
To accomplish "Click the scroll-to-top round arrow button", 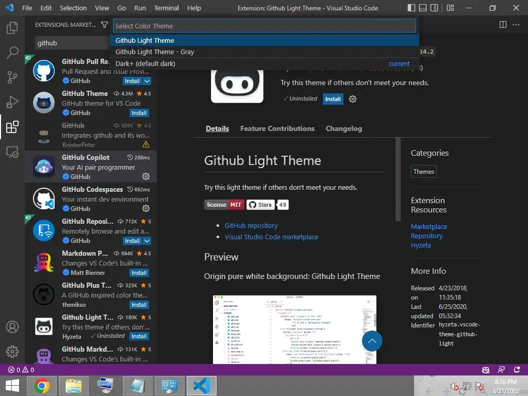I will point(372,341).
